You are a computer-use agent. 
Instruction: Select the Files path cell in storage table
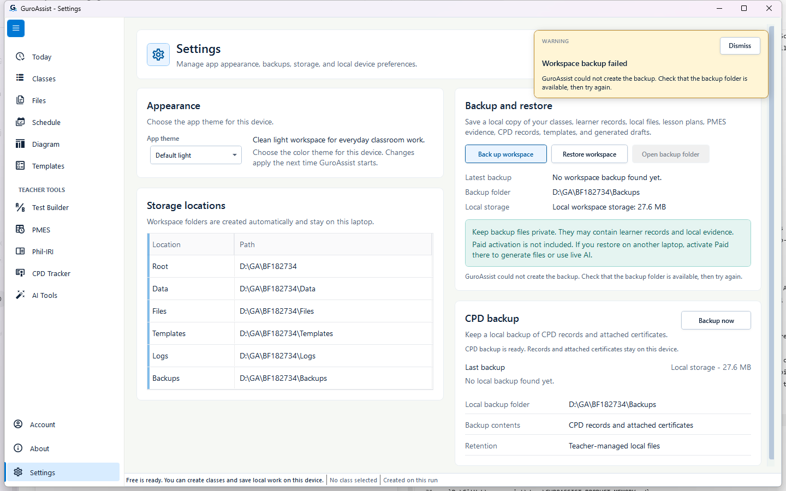(x=333, y=311)
